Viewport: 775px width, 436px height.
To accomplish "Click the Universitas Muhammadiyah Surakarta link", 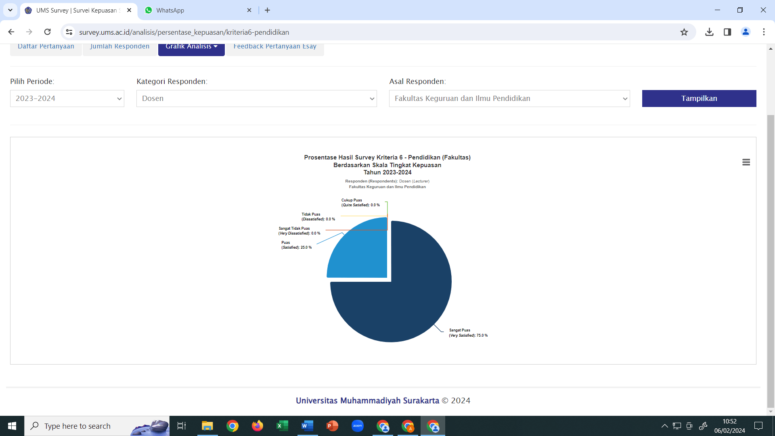I will coord(367,400).
